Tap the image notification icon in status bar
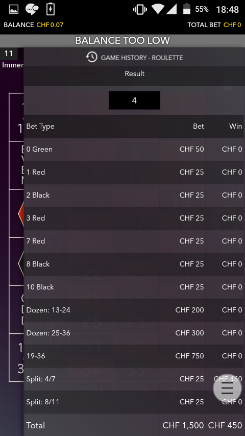Screen dimensions: 245x436 click(14, 10)
